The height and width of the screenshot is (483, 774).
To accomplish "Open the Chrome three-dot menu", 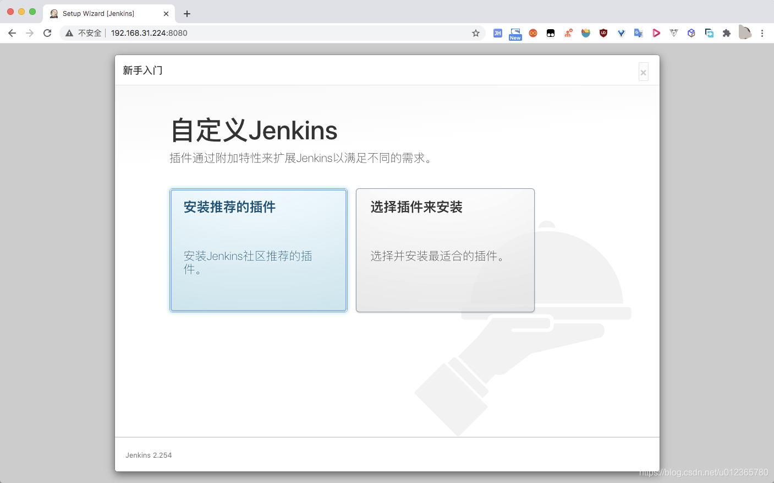I will pyautogui.click(x=762, y=33).
